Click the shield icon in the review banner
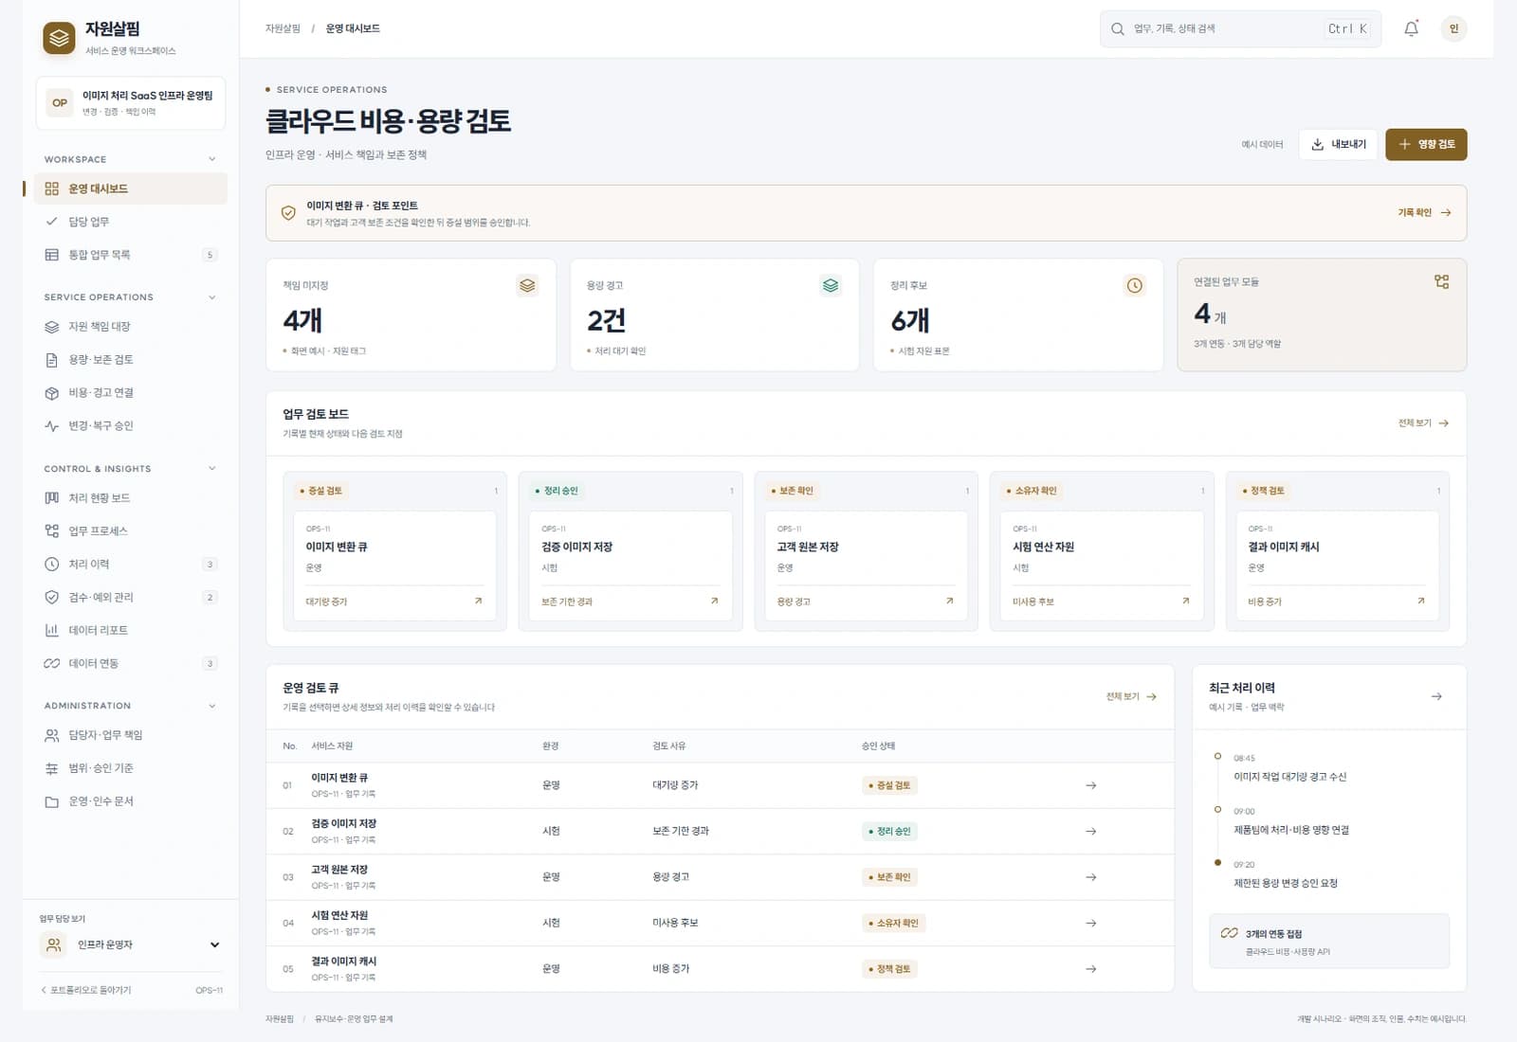1517x1042 pixels. [x=288, y=213]
